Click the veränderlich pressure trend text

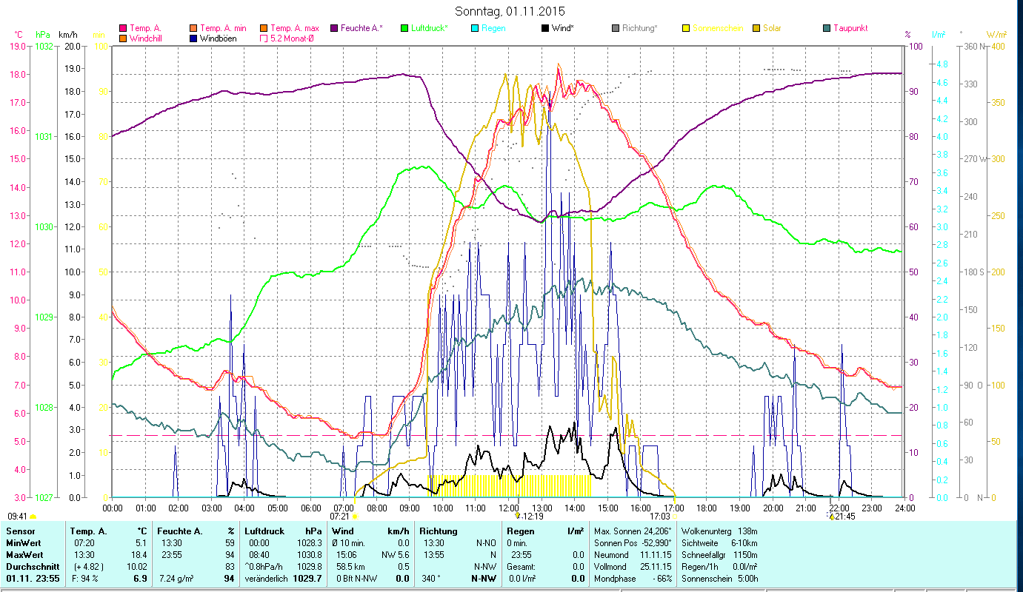(x=267, y=579)
